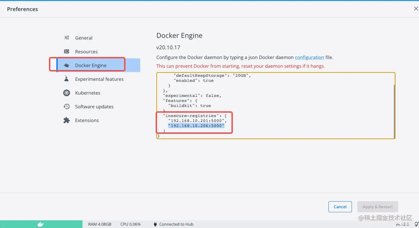419x228 pixels.
Task: Click the Docker whale status bar icon
Action: [x=41, y=224]
